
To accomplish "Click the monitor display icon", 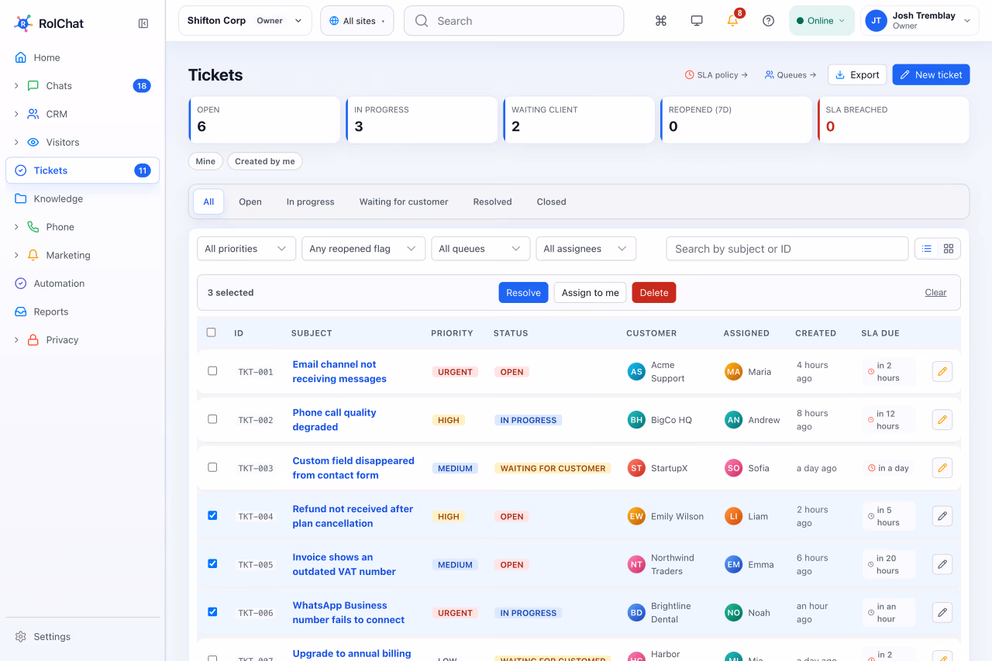I will [x=697, y=21].
